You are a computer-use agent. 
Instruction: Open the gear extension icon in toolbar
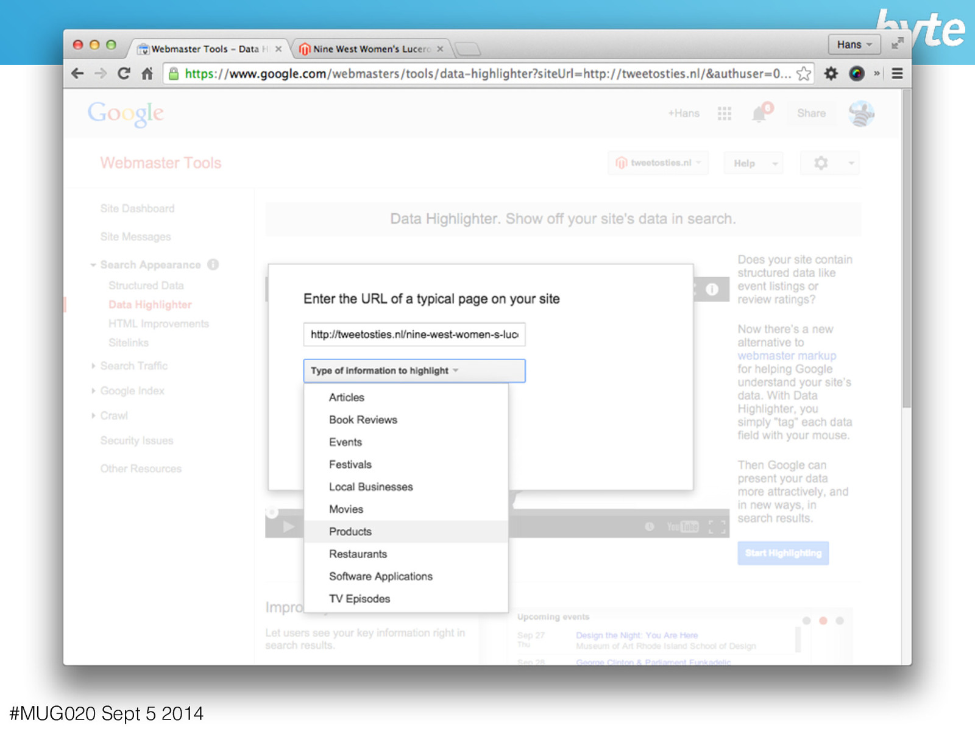[831, 74]
